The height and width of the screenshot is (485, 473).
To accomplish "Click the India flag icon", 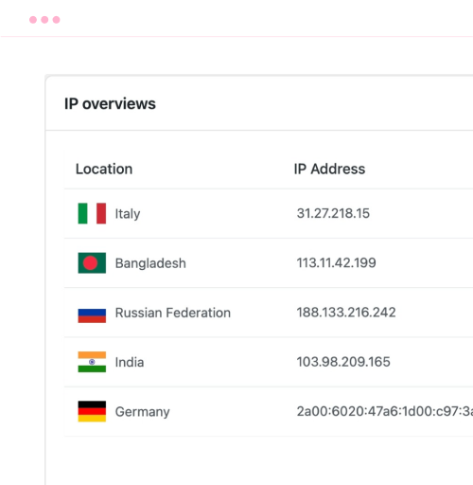I will click(92, 362).
